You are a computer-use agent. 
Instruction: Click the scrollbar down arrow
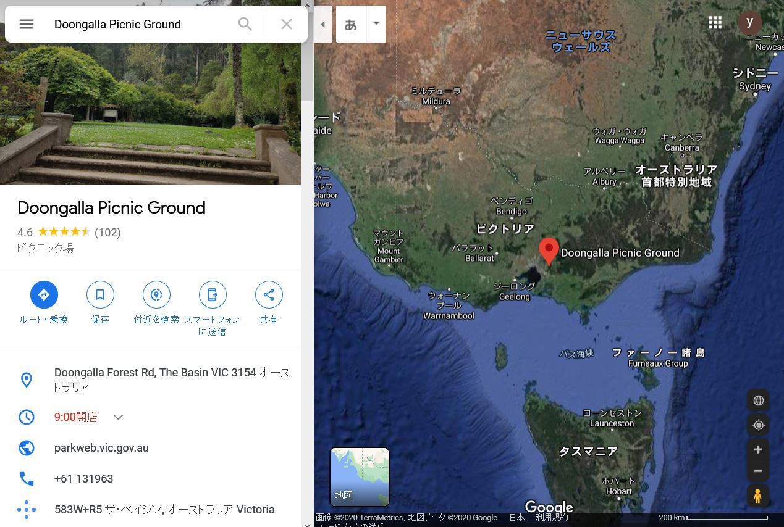coord(307,523)
